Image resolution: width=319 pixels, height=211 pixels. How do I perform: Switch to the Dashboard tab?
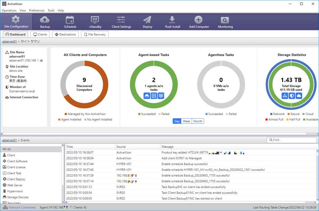[x=15, y=34]
